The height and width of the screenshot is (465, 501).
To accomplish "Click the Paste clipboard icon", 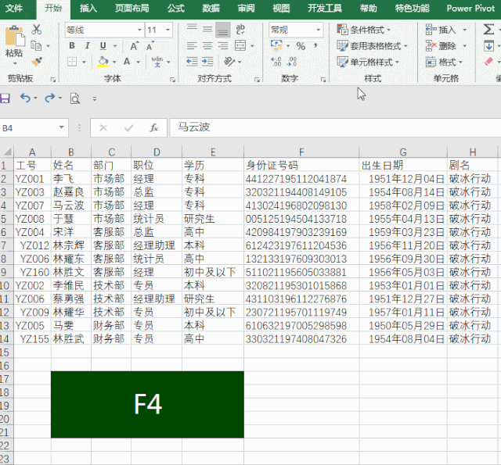I will tap(15, 36).
